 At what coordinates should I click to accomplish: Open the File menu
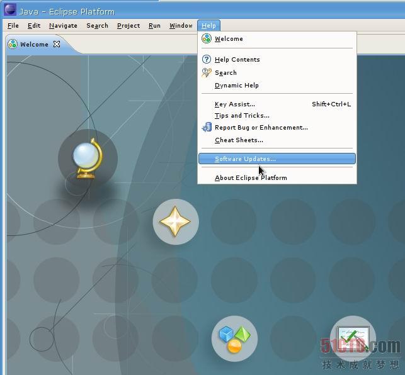click(x=13, y=26)
